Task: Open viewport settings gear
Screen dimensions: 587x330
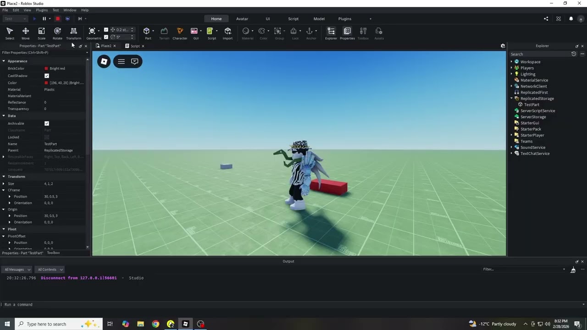Action: [x=503, y=46]
